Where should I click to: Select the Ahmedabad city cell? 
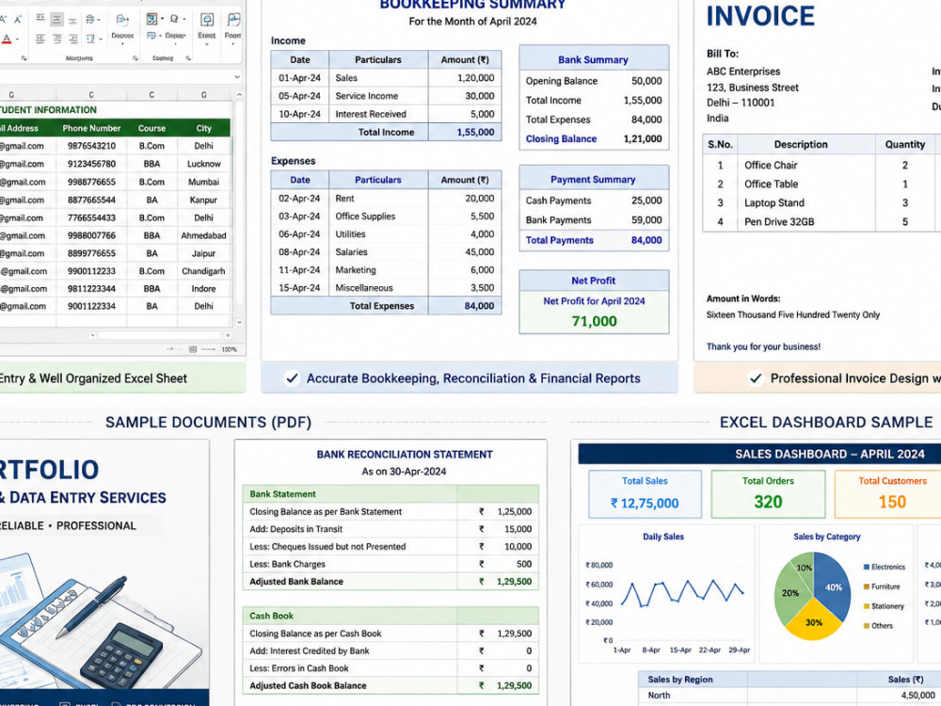pyautogui.click(x=203, y=235)
